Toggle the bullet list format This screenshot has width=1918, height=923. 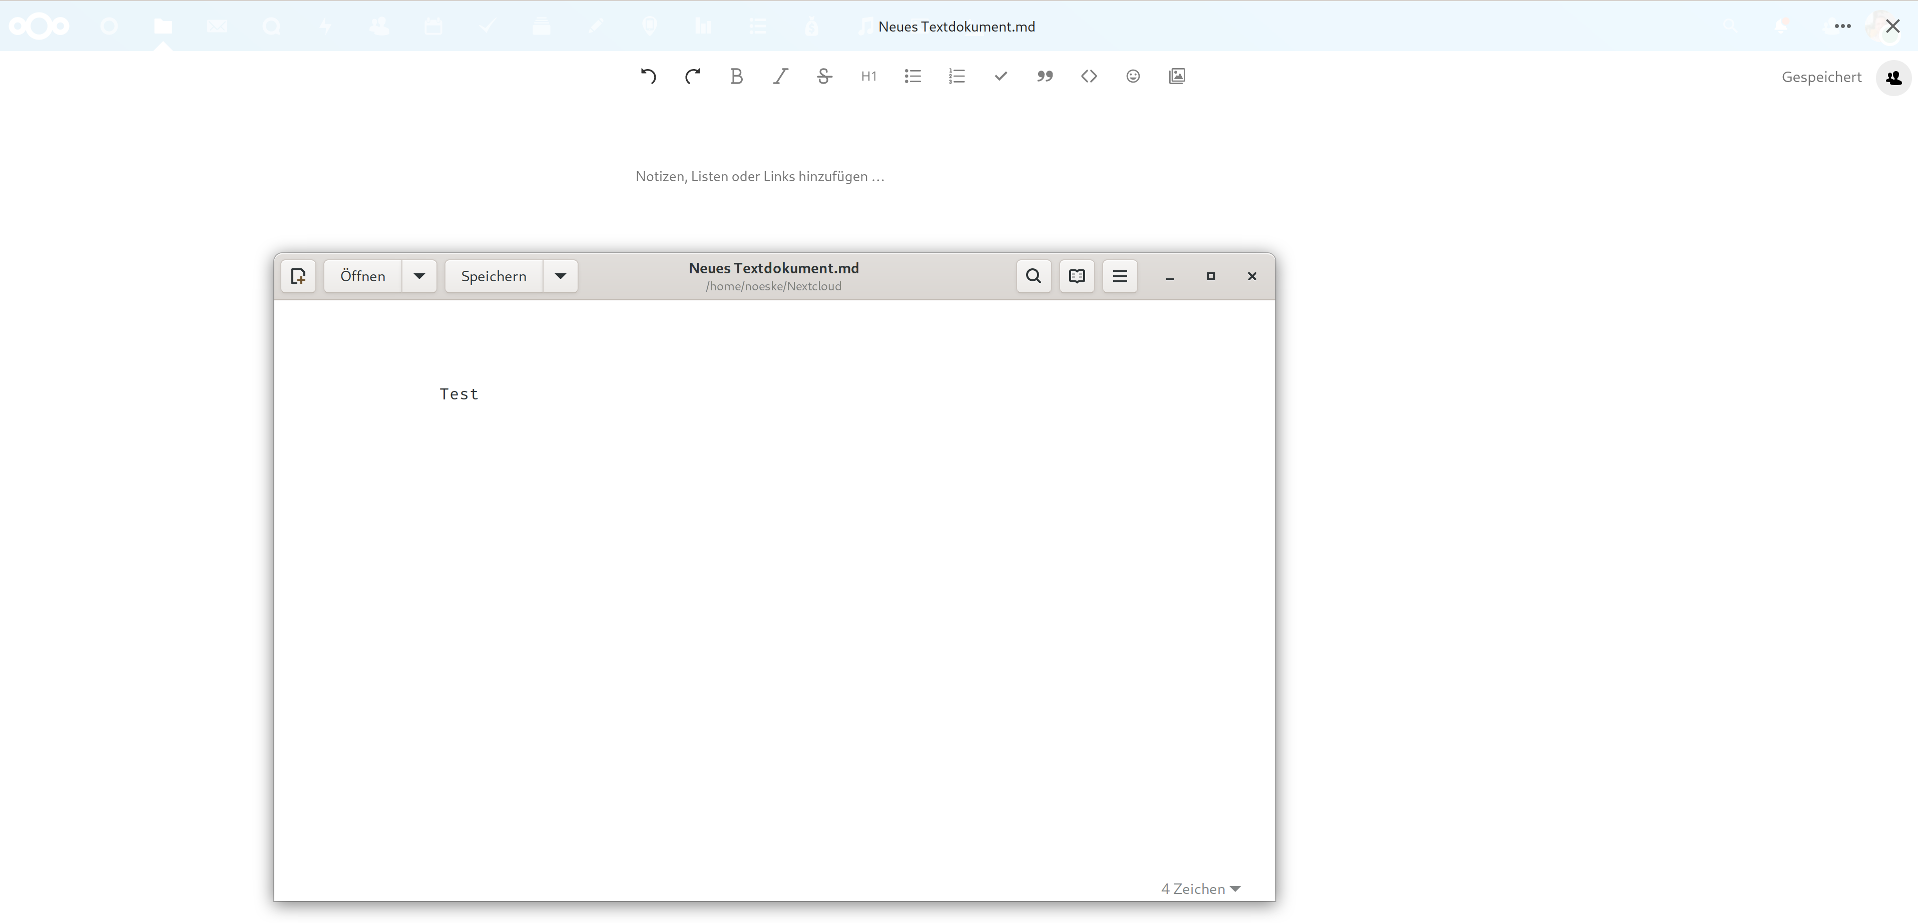point(913,77)
